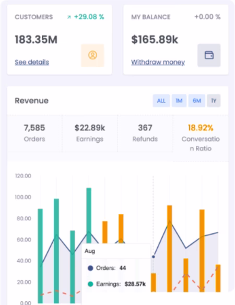
Task: Click the blue Orders legend dot in tooltip
Action: click(x=90, y=268)
